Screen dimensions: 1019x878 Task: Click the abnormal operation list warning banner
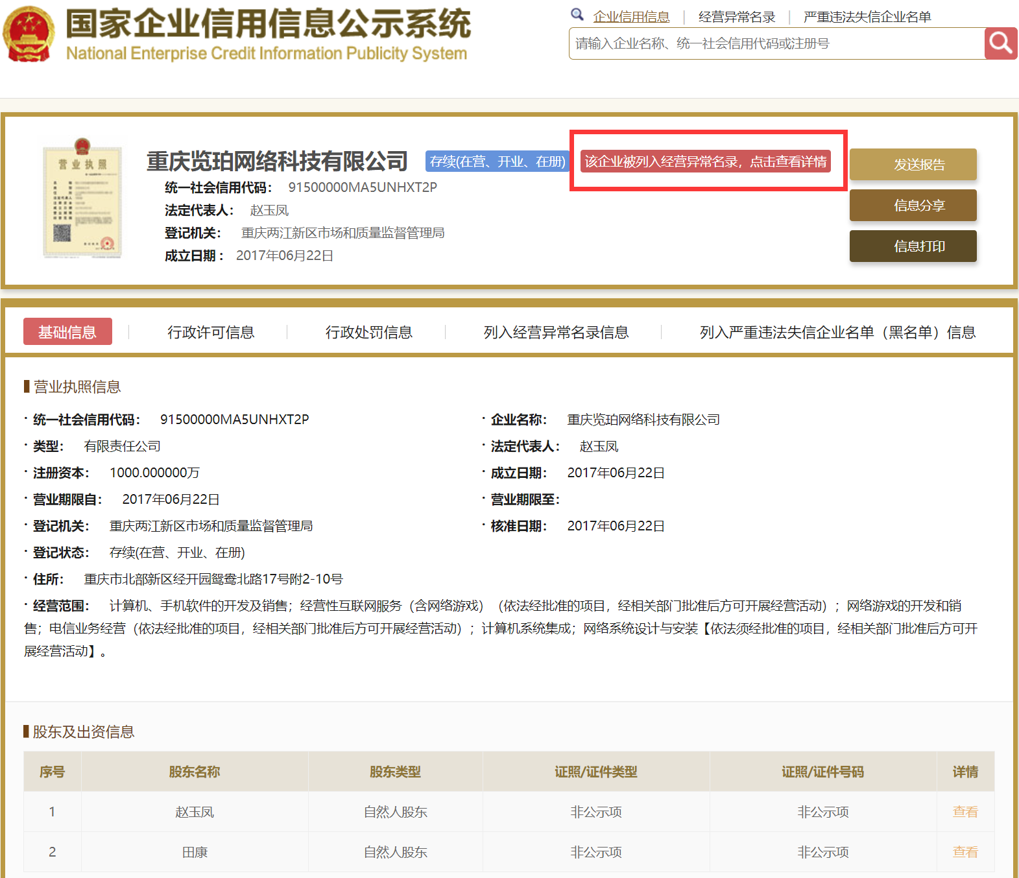705,161
